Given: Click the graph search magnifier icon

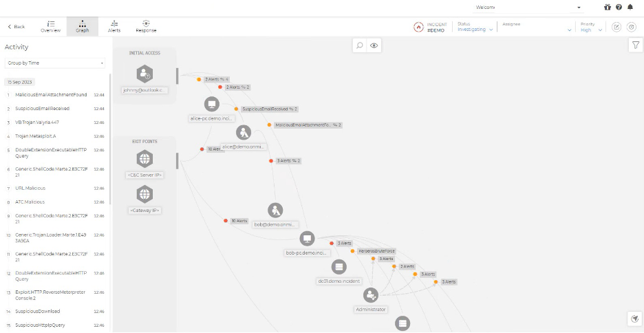Looking at the screenshot, I should coord(360,45).
